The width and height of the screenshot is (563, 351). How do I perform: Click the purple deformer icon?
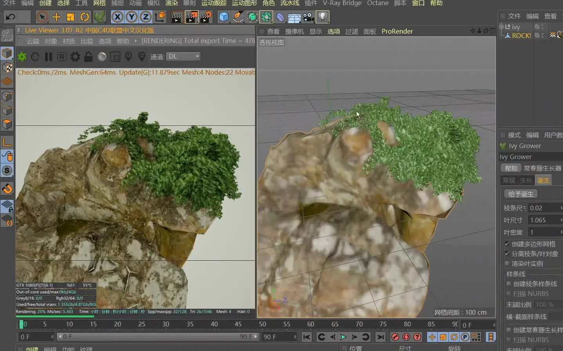pos(281,17)
